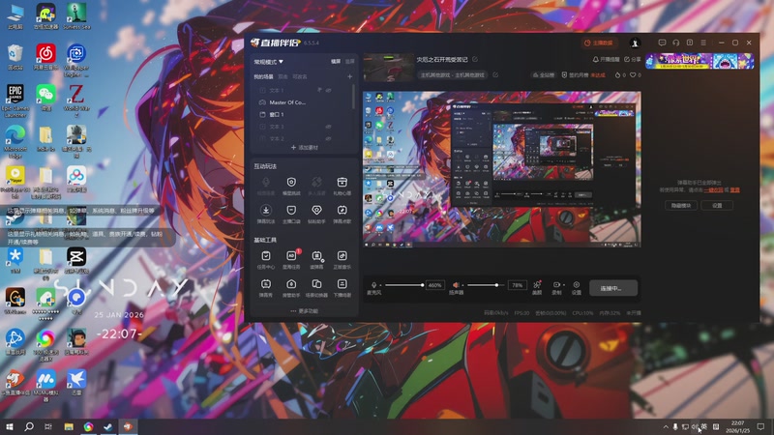Screen dimensions: 774x435
Task: Click the 78% speaker volume field
Action: click(x=517, y=285)
